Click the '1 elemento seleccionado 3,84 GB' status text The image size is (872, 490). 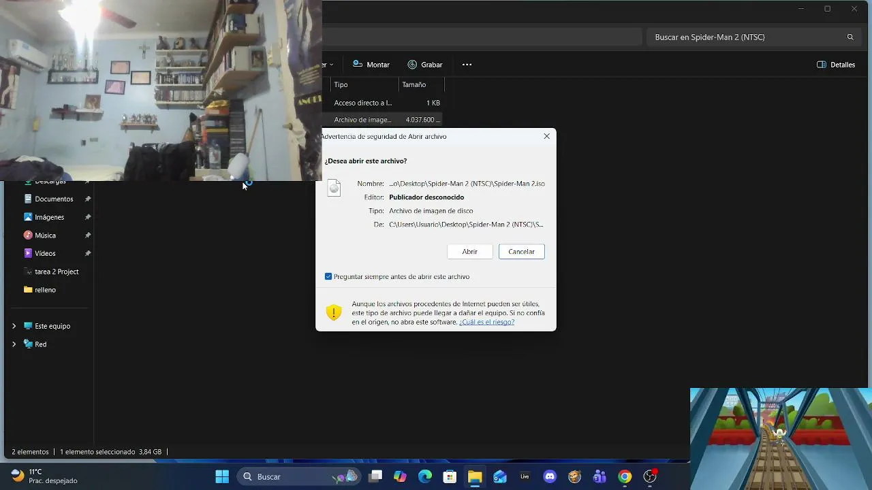110,452
